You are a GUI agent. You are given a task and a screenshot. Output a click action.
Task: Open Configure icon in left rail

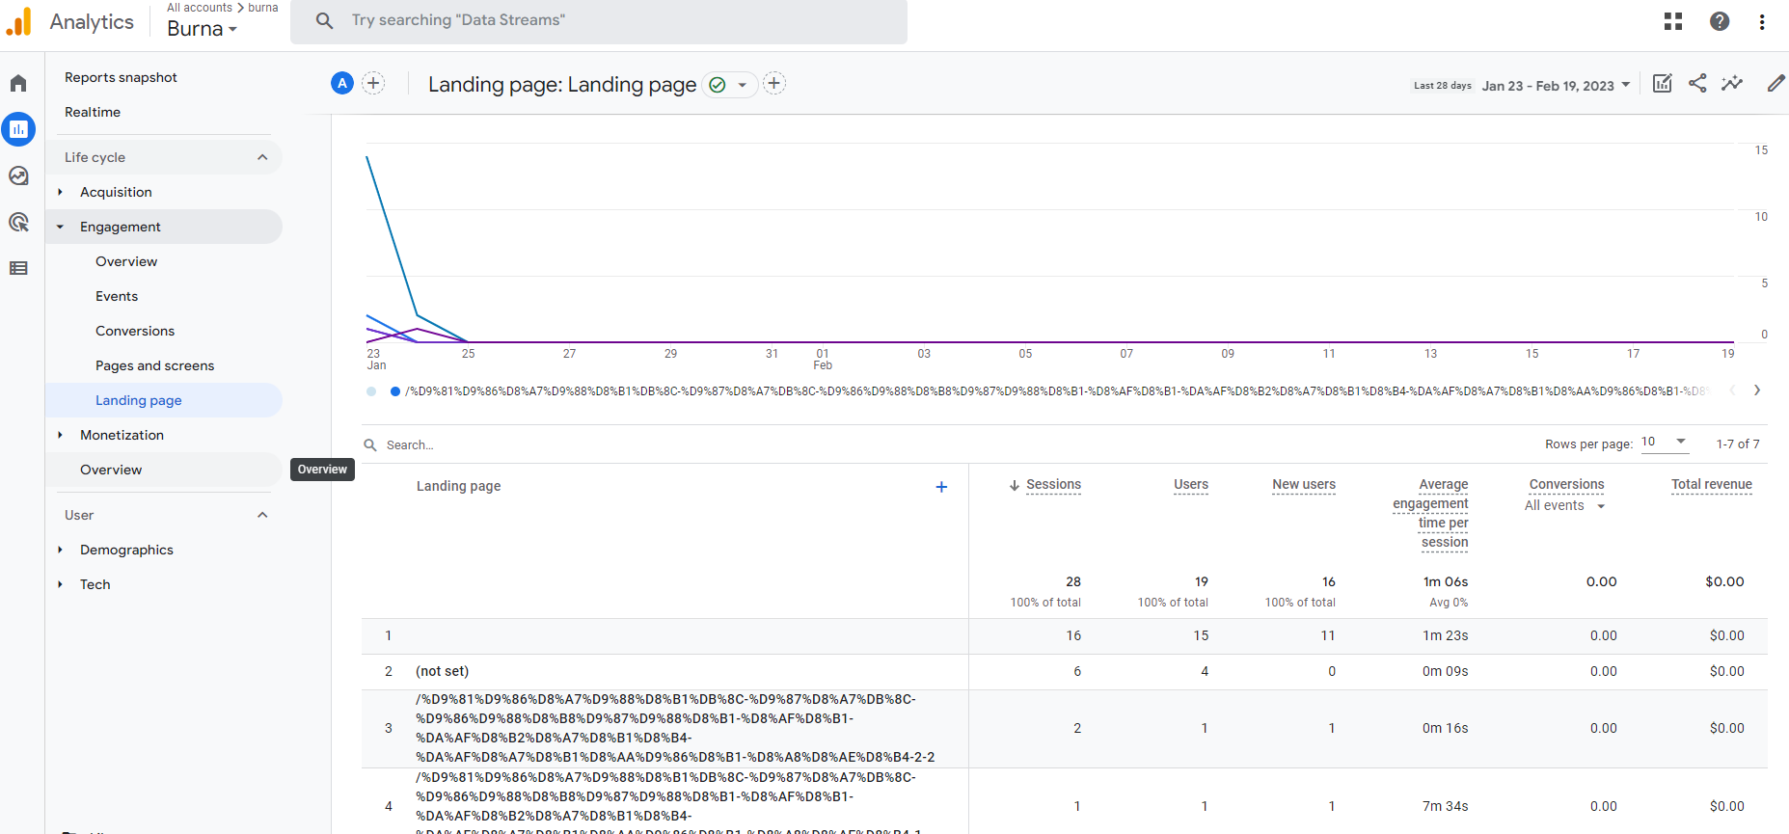tap(18, 268)
